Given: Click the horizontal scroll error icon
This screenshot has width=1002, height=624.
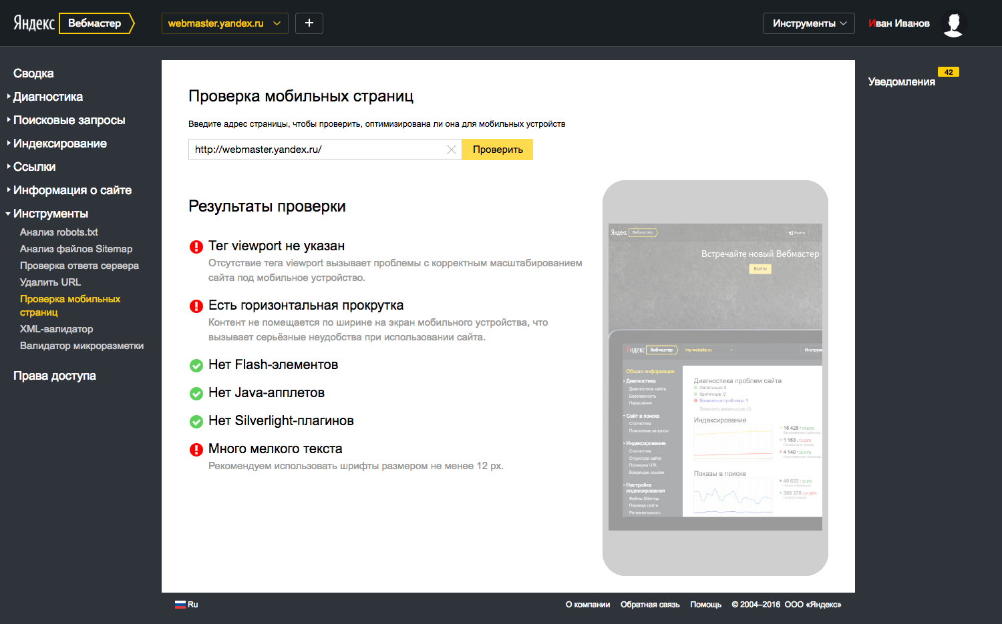Looking at the screenshot, I should pyautogui.click(x=196, y=306).
